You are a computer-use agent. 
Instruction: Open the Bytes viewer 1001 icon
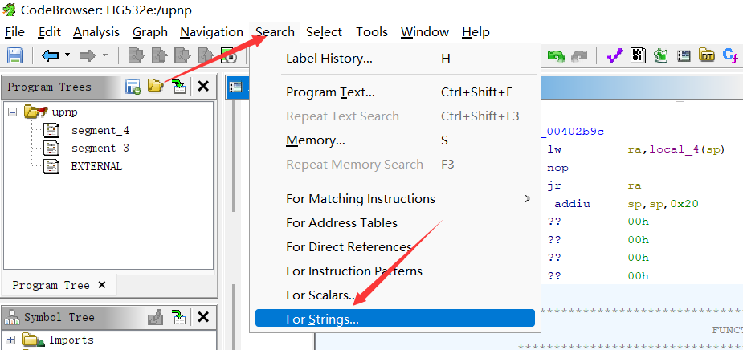[638, 56]
